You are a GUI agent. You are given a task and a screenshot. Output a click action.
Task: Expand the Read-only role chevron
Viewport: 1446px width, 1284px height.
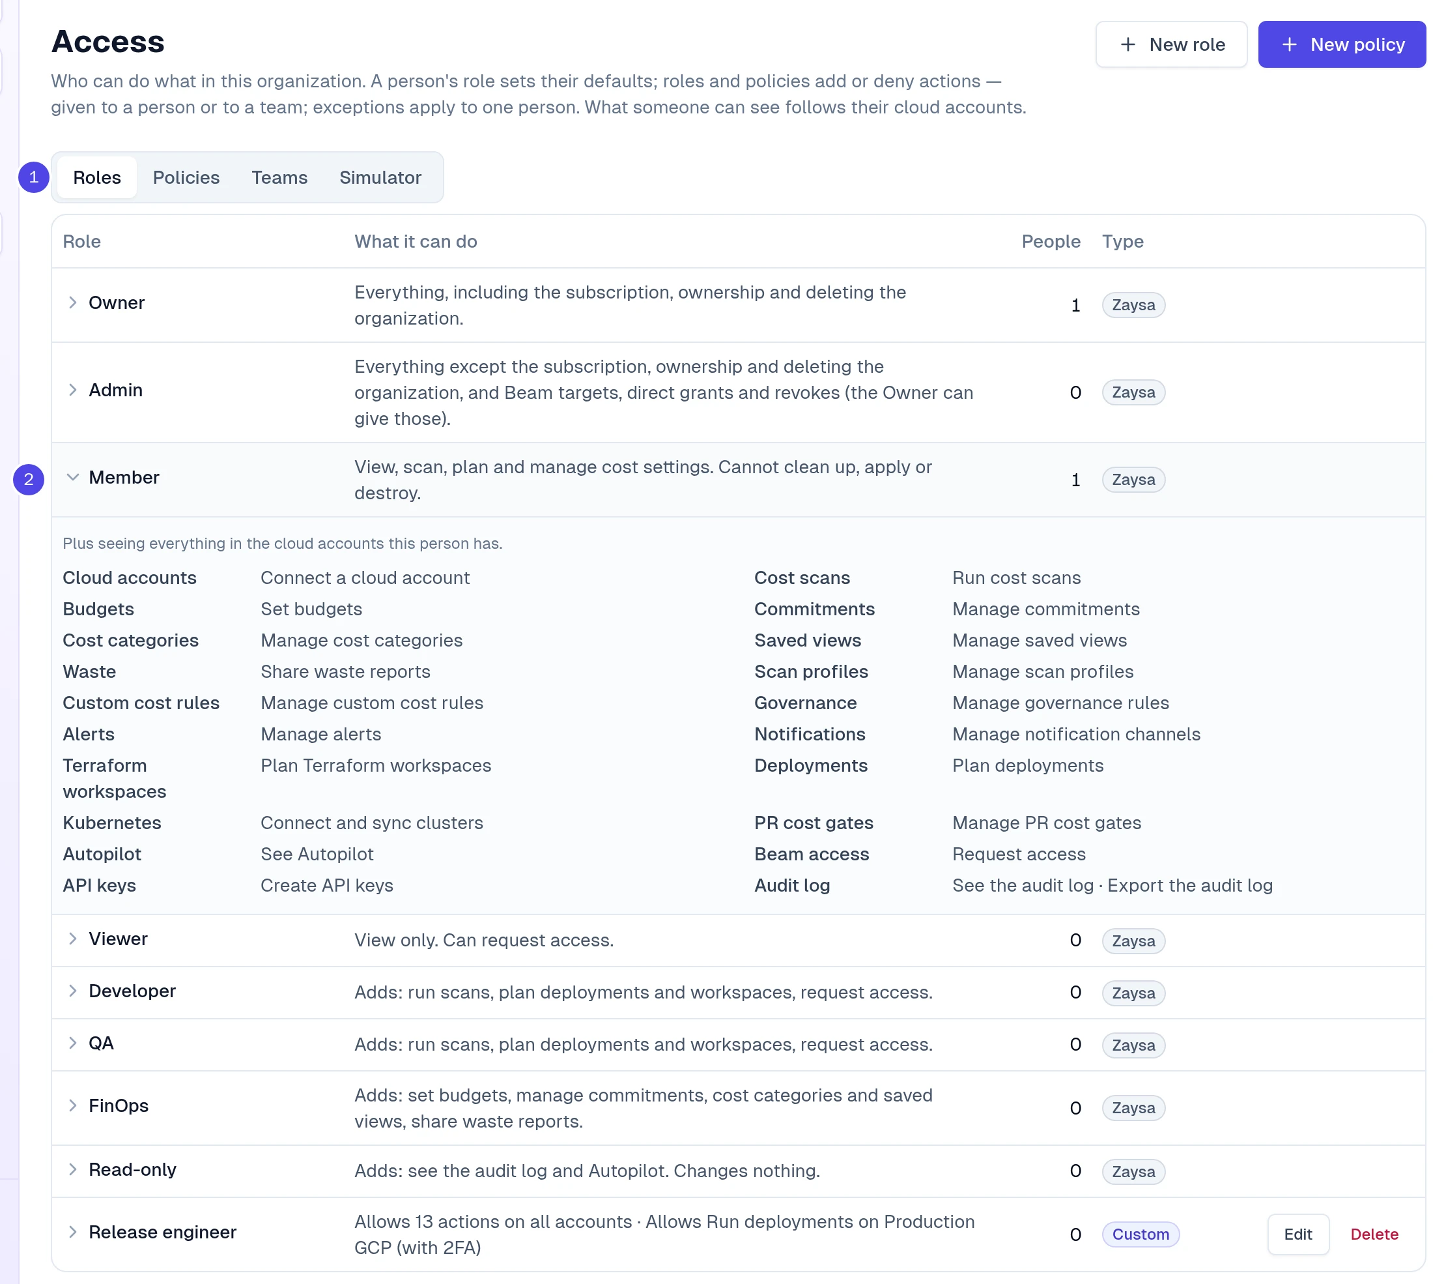point(72,1169)
